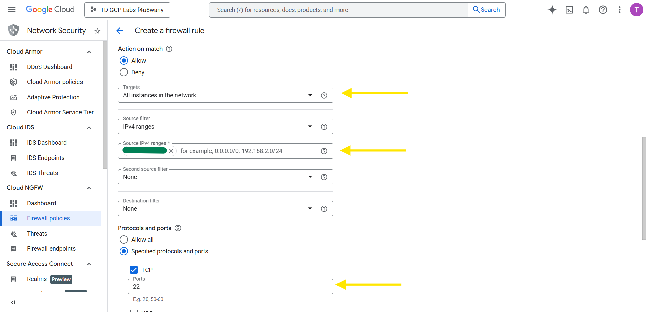
Task: Open the TD GCP Labs project selector
Action: coord(127,10)
